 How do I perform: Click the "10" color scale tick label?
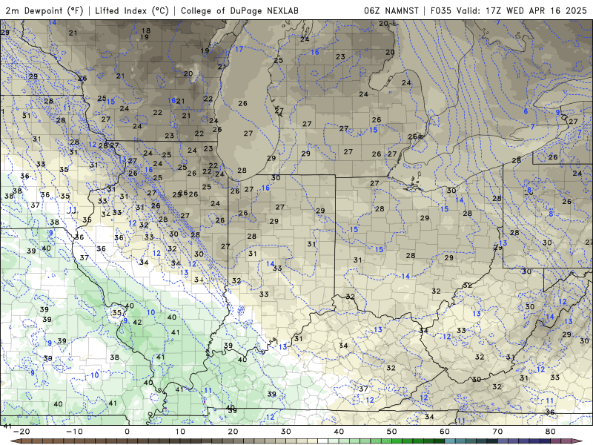pos(180,432)
